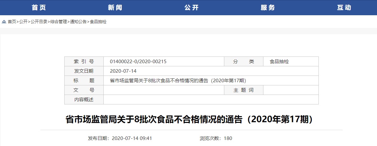Click the home icon in the breadcrumb
Screen dimensions: 377x146
pyautogui.click(x=4, y=22)
